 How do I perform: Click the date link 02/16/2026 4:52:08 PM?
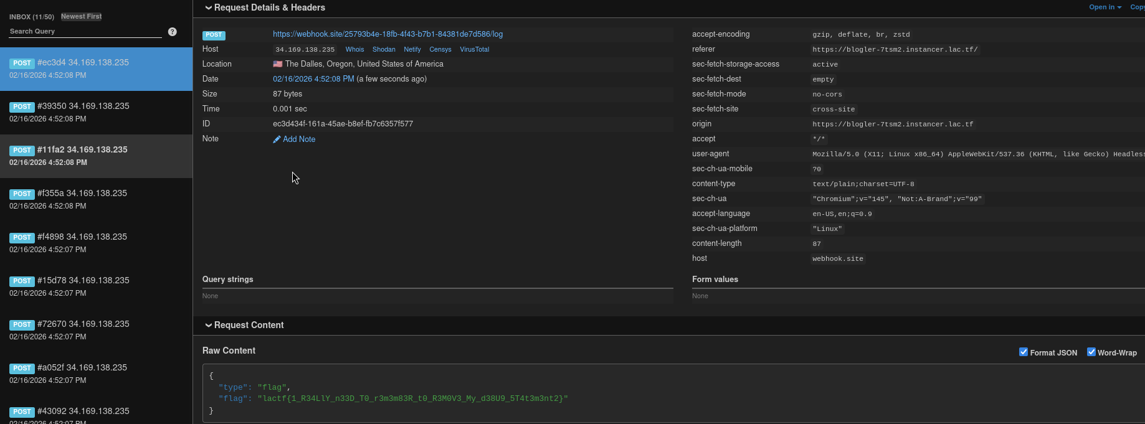click(x=313, y=79)
